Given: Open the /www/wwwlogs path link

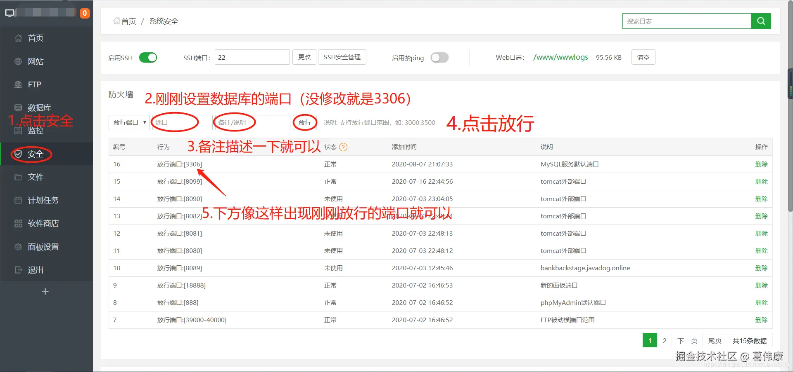Looking at the screenshot, I should [560, 57].
